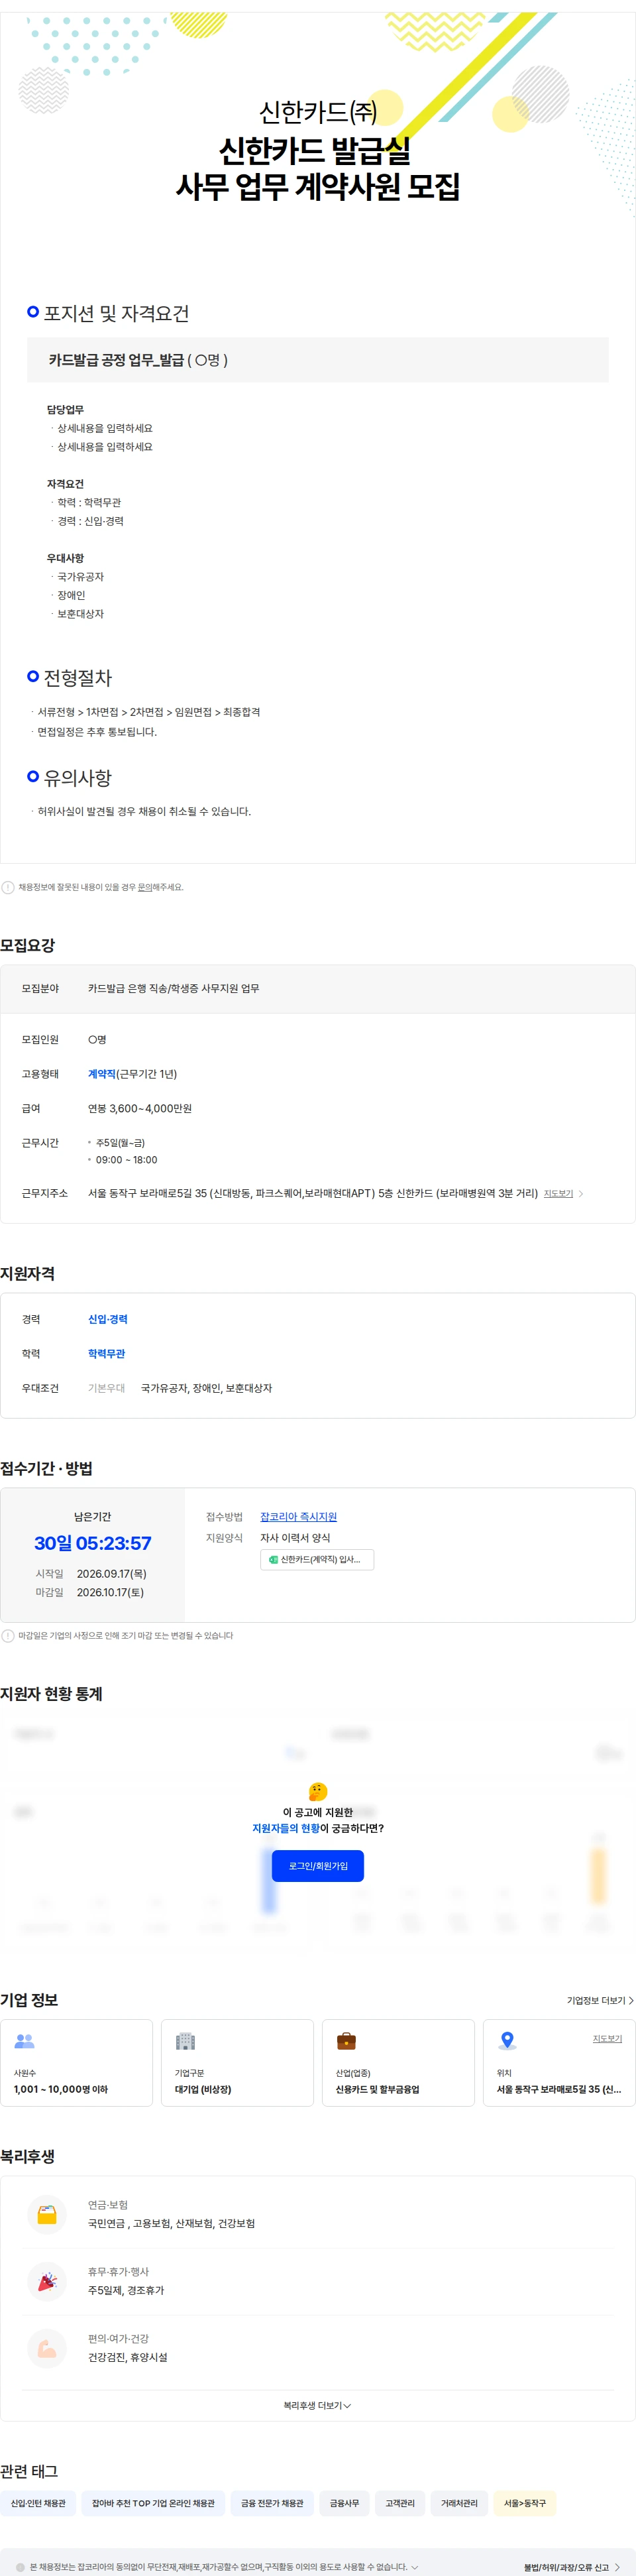Click 신용카드 및 할부금융업 industry text
Screen dimensions: 636x2576
click(377, 2089)
